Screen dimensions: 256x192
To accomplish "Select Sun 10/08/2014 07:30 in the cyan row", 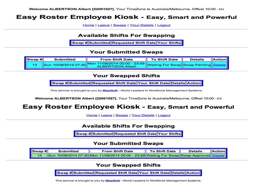I will (65, 65).
